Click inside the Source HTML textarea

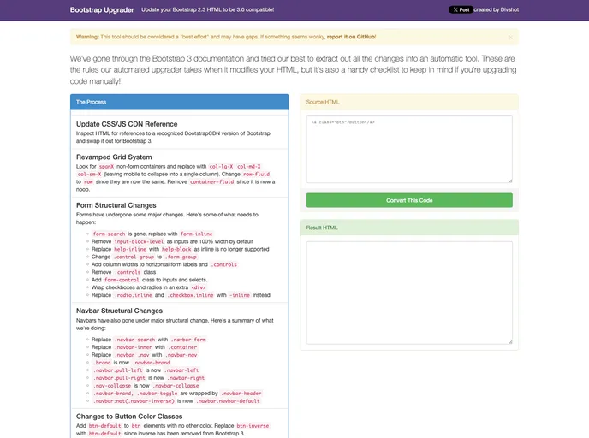(x=409, y=150)
